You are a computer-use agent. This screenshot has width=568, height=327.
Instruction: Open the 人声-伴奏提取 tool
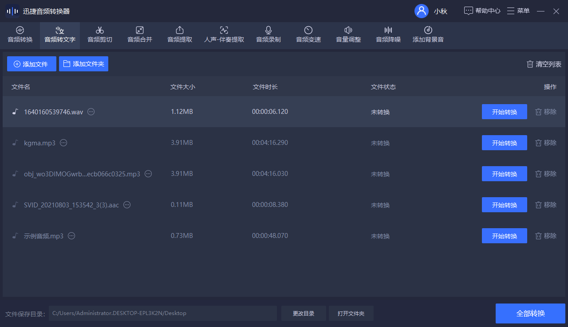[224, 35]
